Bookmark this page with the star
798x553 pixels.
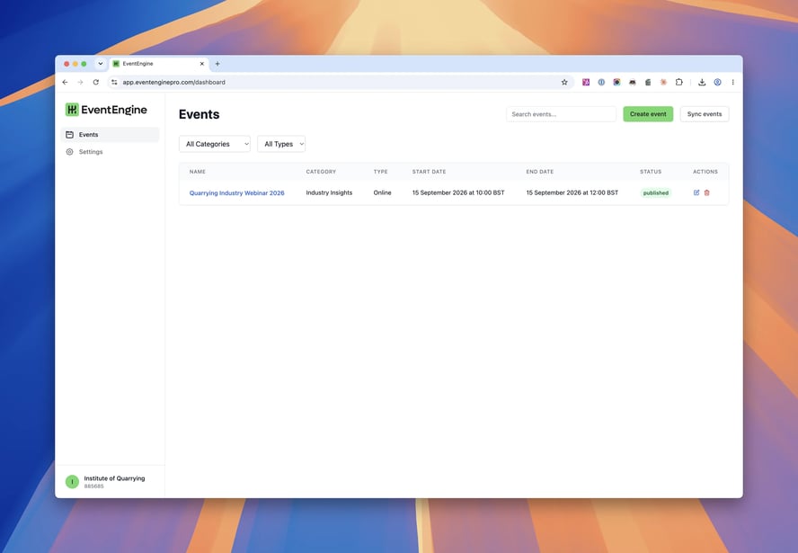[564, 82]
